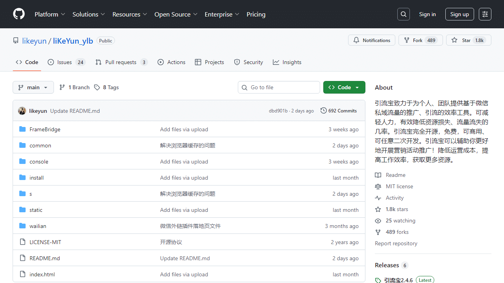Click the likeyun avatar thumbnail

tap(22, 111)
